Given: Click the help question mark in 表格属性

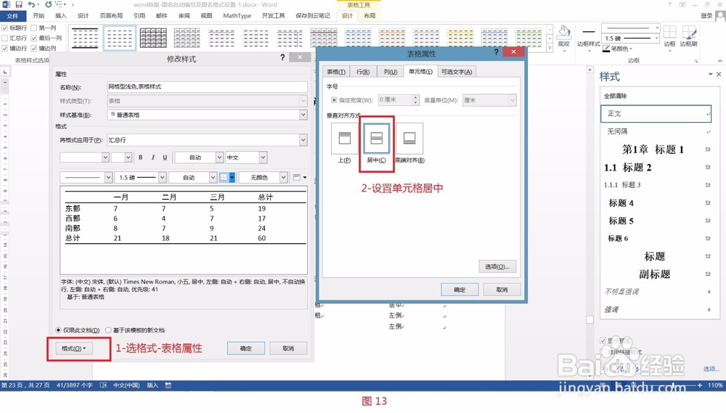Looking at the screenshot, I should (496, 52).
